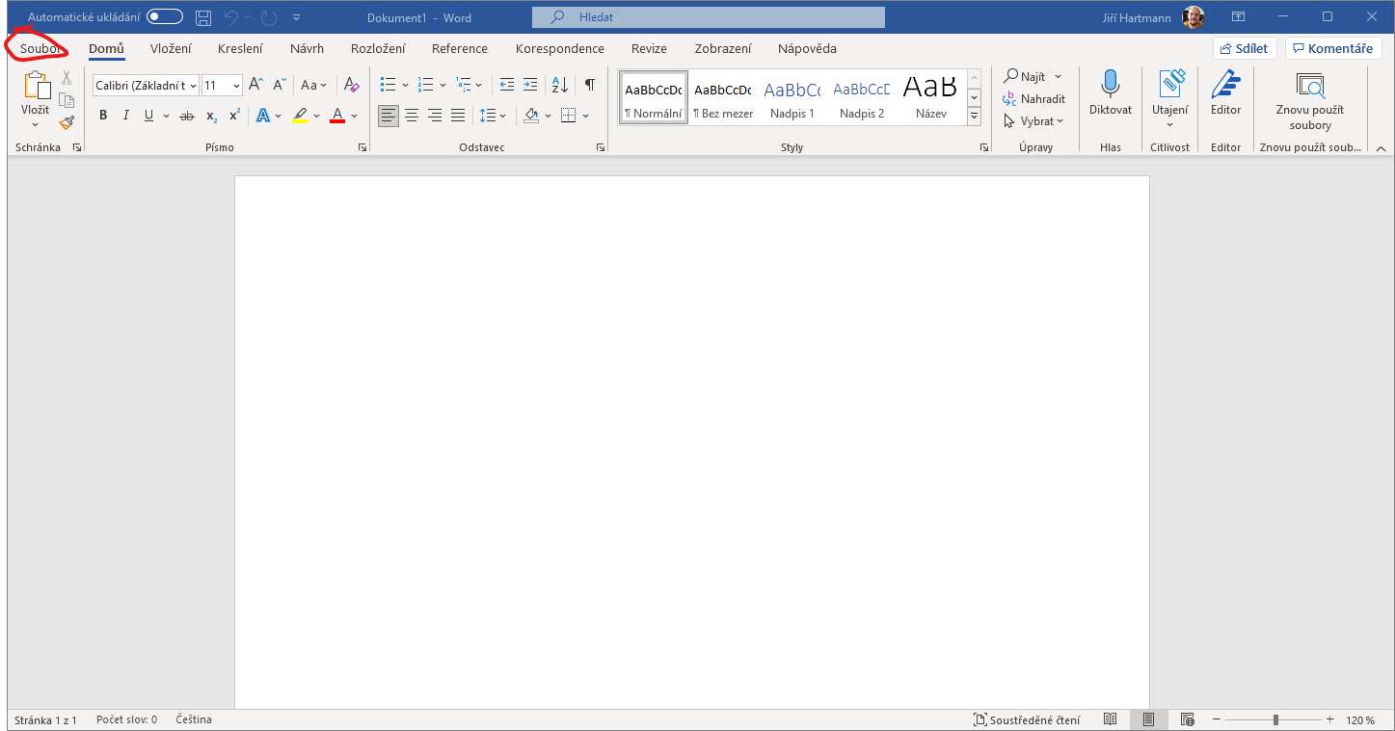The height and width of the screenshot is (731, 1395).
Task: Click the Sort A-Z icon
Action: pyautogui.click(x=560, y=85)
